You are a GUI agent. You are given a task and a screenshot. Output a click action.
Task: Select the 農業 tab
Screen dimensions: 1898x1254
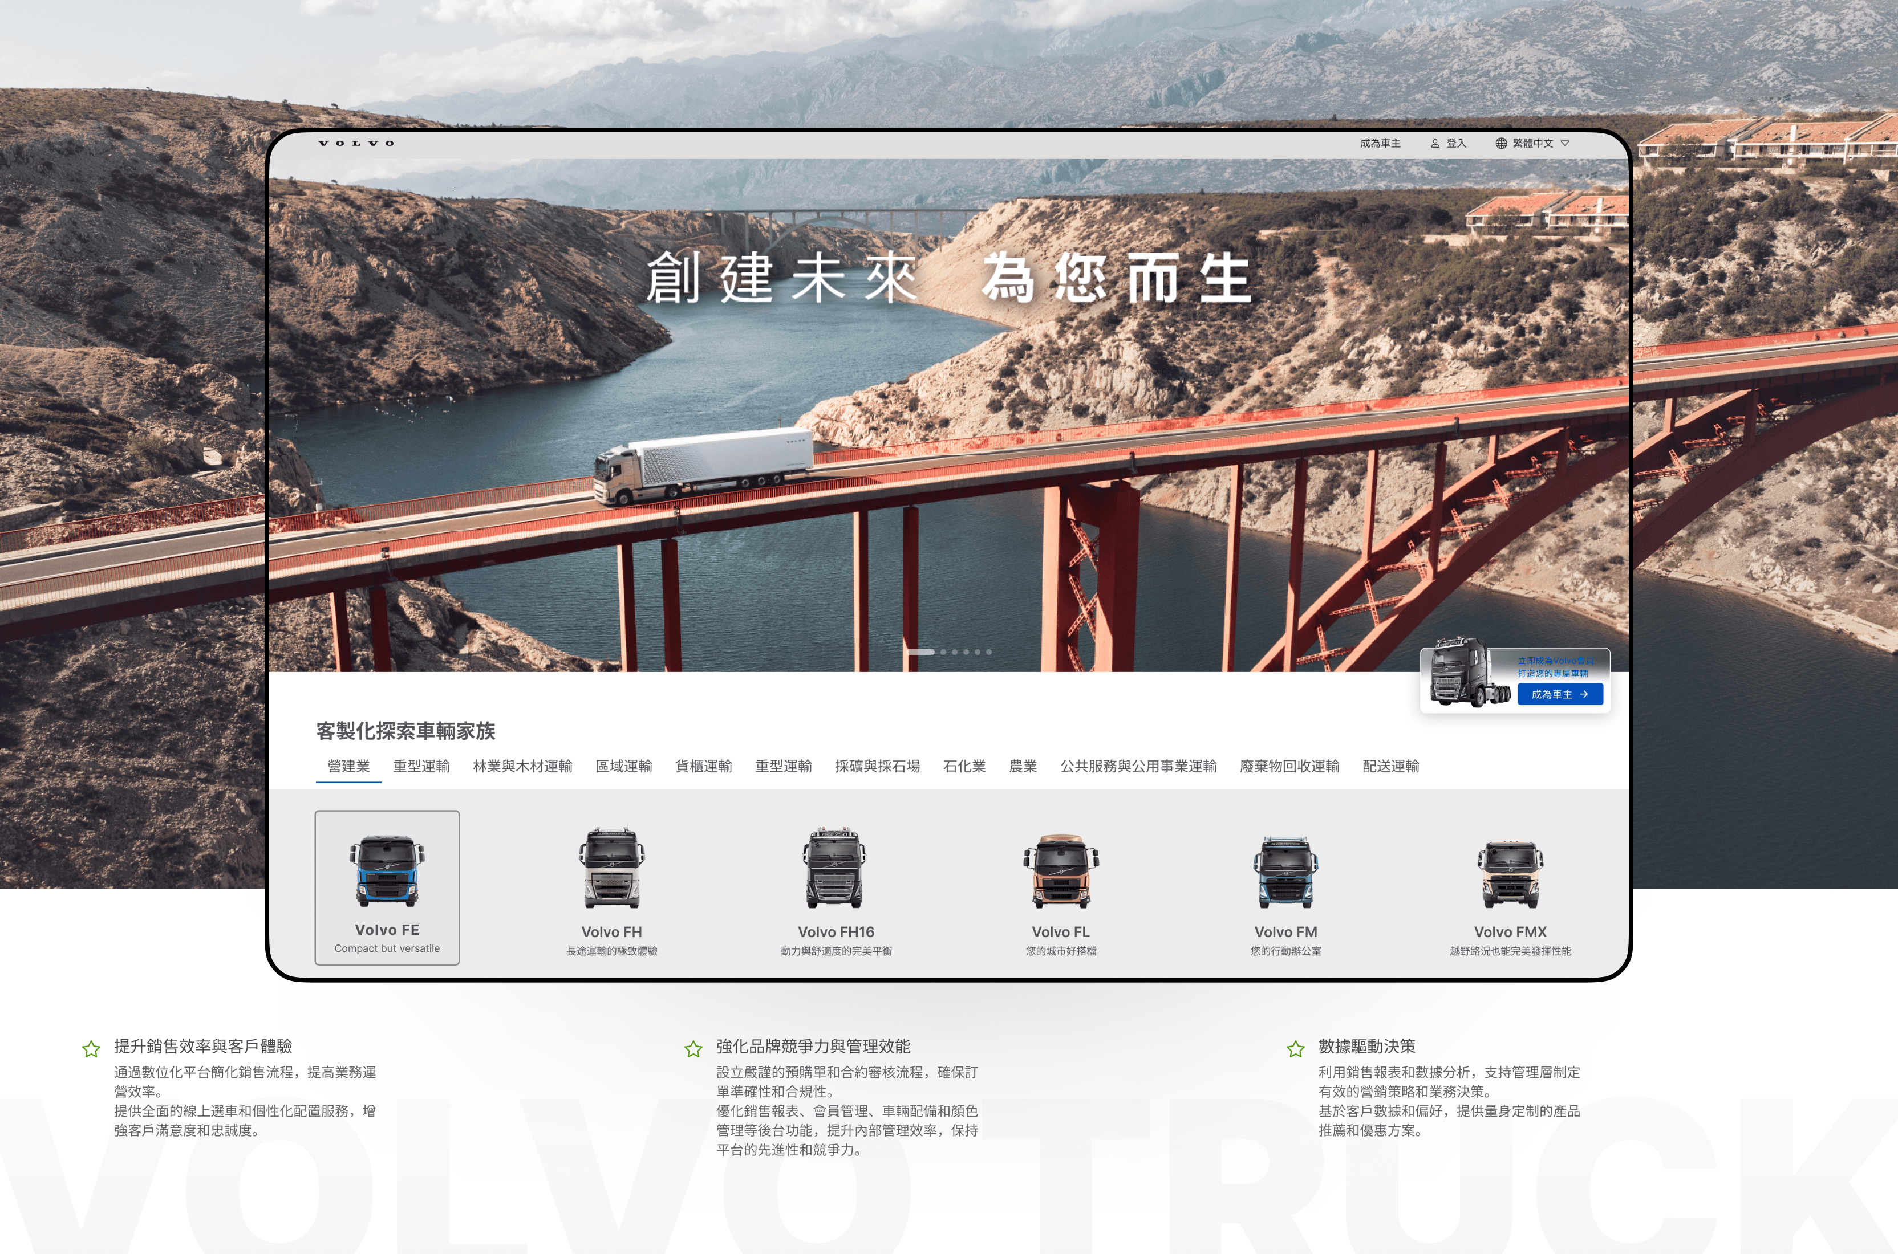click(x=1023, y=766)
